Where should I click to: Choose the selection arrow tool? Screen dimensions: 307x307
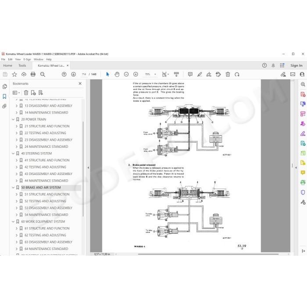point(107,74)
